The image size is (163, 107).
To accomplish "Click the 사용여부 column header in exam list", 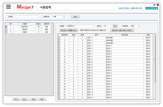I will point(46,24).
